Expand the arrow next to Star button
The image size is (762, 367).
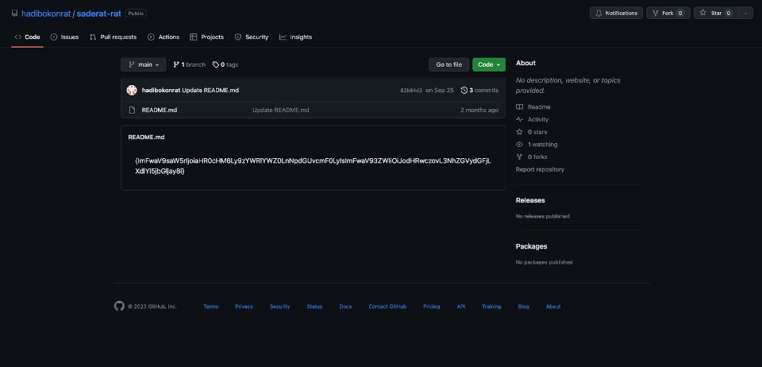pos(745,13)
